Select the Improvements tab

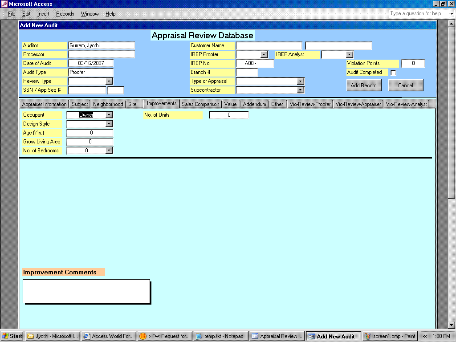click(x=162, y=103)
